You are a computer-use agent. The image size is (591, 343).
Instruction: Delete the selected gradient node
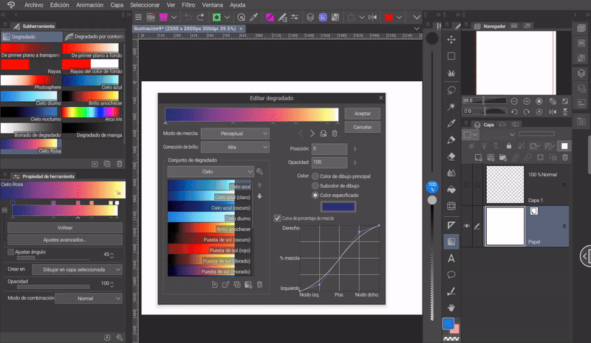click(x=334, y=134)
